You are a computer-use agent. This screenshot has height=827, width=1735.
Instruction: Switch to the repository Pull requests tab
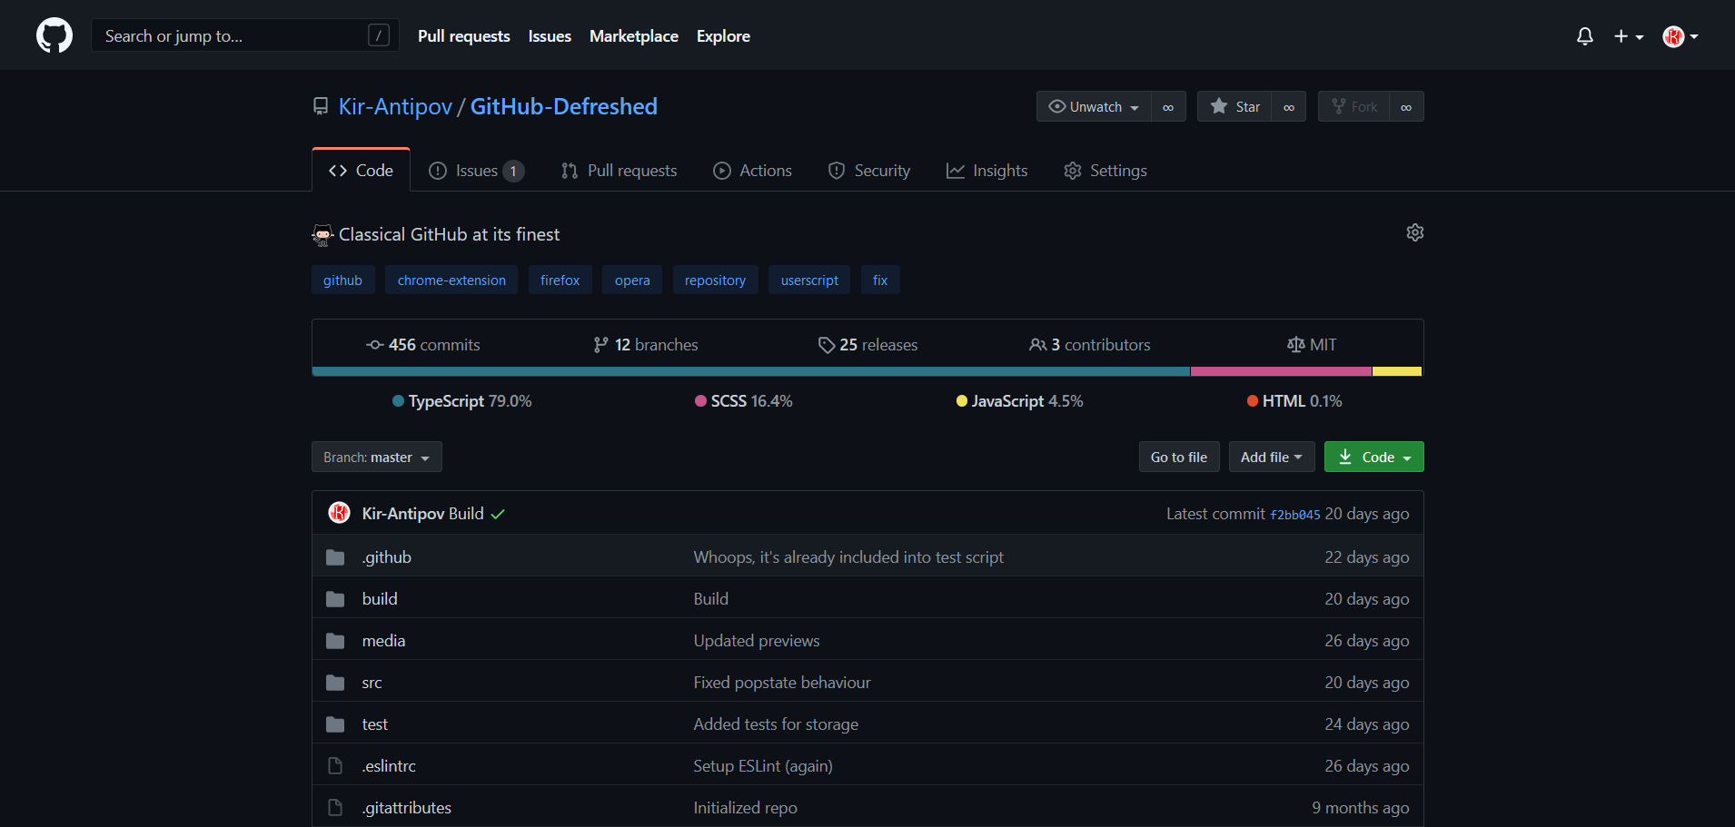(x=619, y=171)
